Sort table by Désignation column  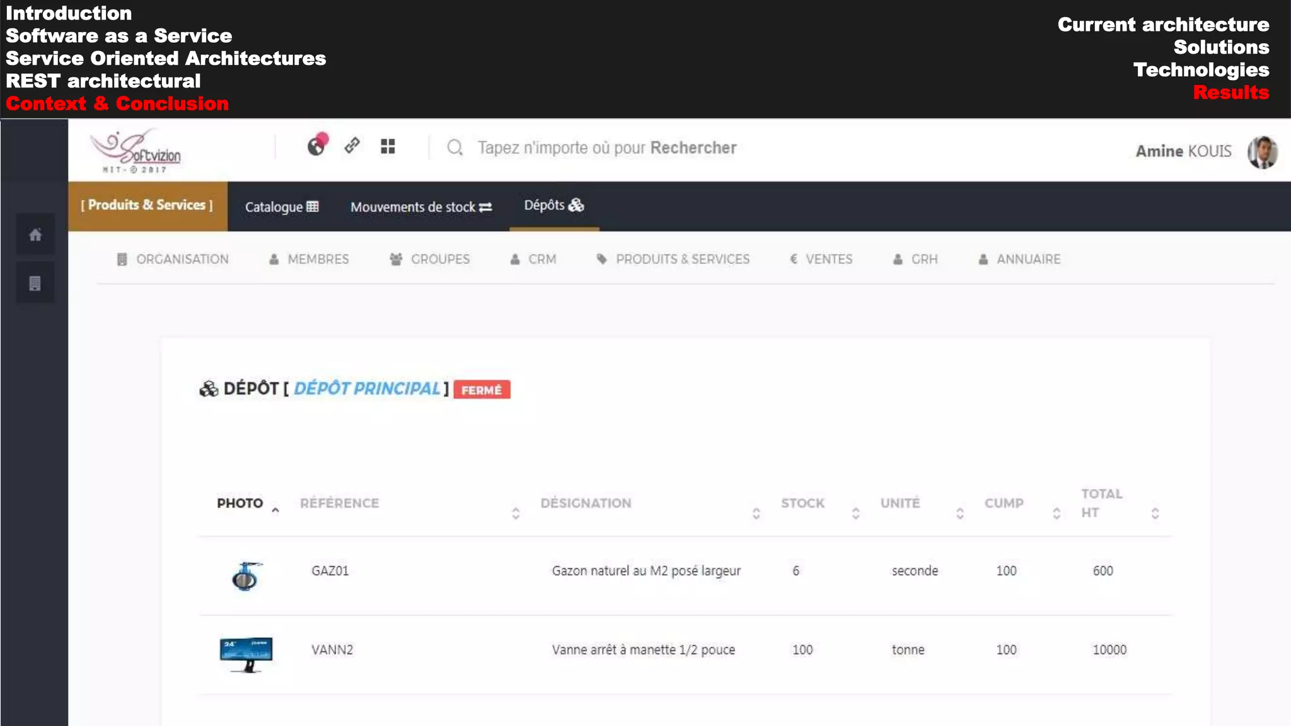click(586, 503)
